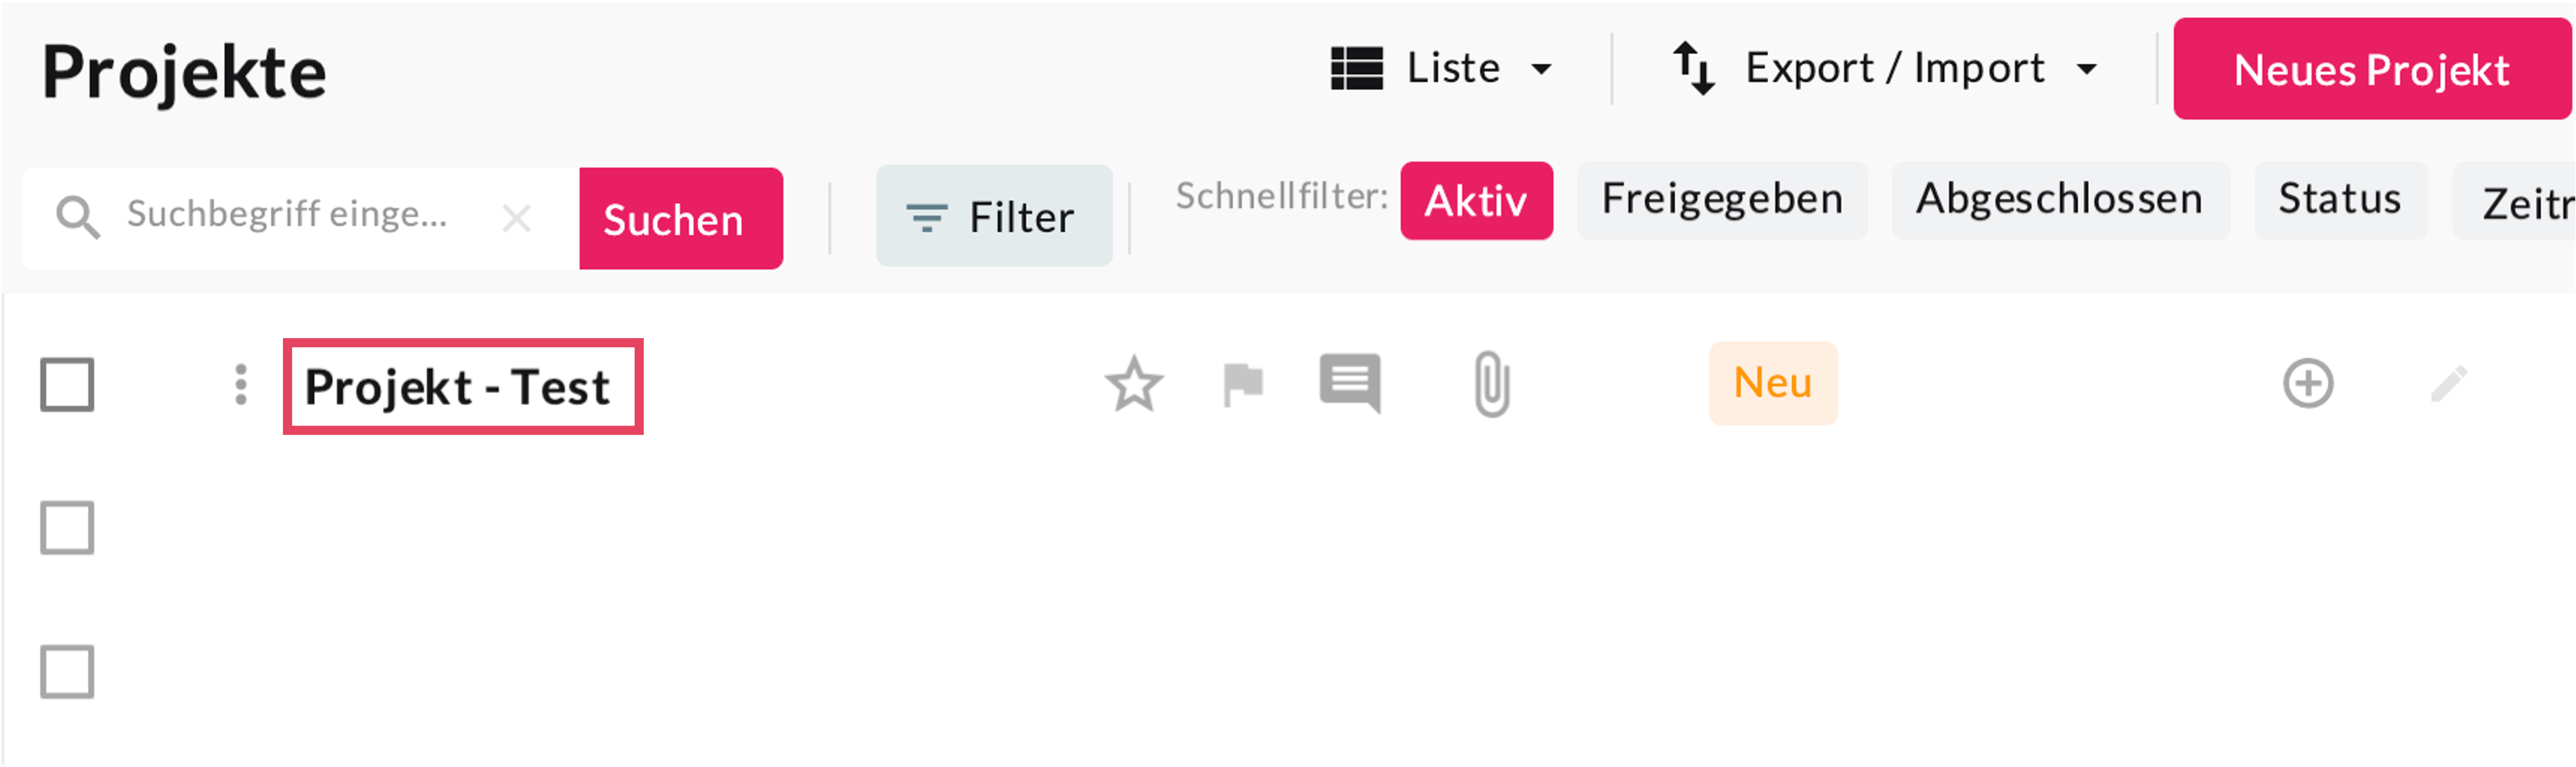
Task: Tick the second row checkbox
Action: coord(67,528)
